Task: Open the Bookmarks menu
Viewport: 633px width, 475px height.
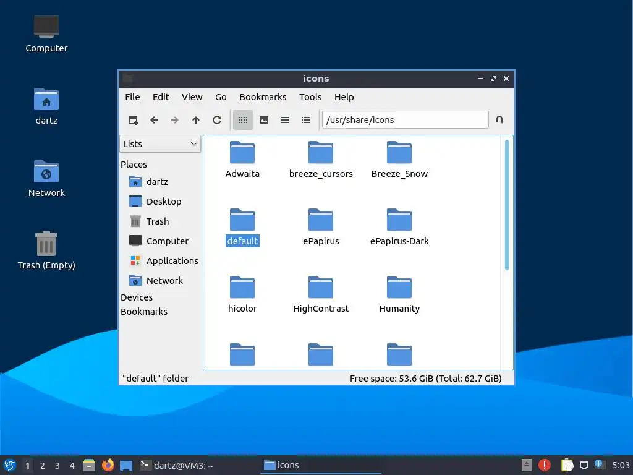Action: click(x=263, y=97)
